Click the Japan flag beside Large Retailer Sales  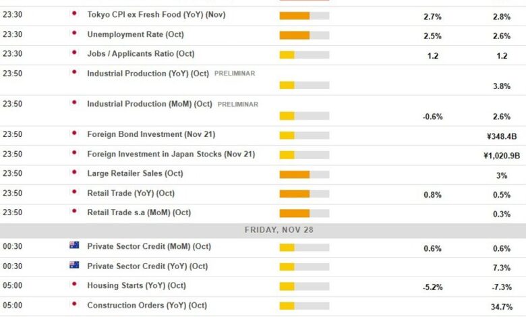(74, 173)
